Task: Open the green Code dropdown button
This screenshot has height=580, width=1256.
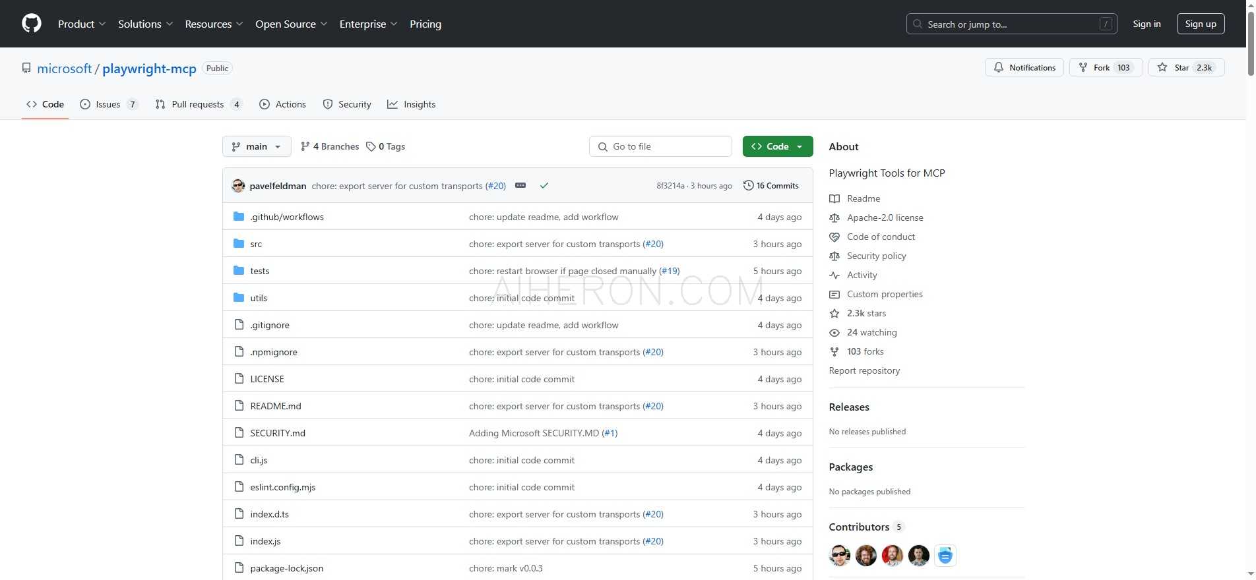Action: point(778,146)
